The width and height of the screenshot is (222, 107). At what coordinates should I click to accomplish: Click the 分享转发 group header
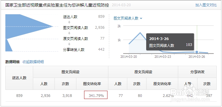(197, 72)
